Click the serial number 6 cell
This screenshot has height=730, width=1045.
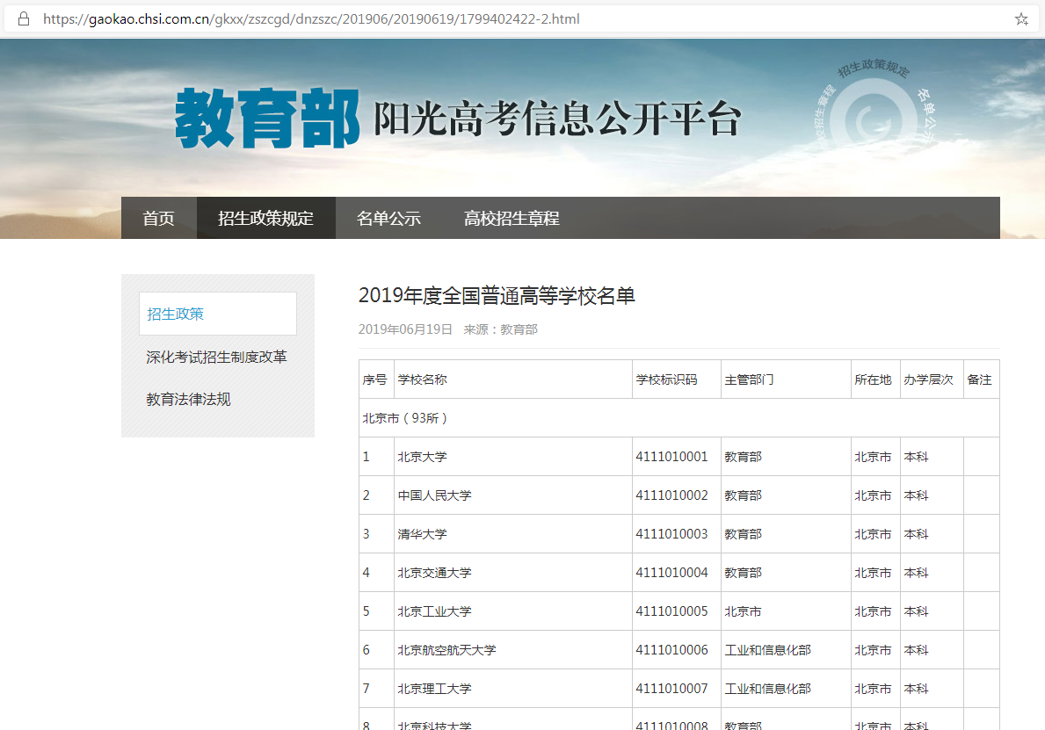376,650
